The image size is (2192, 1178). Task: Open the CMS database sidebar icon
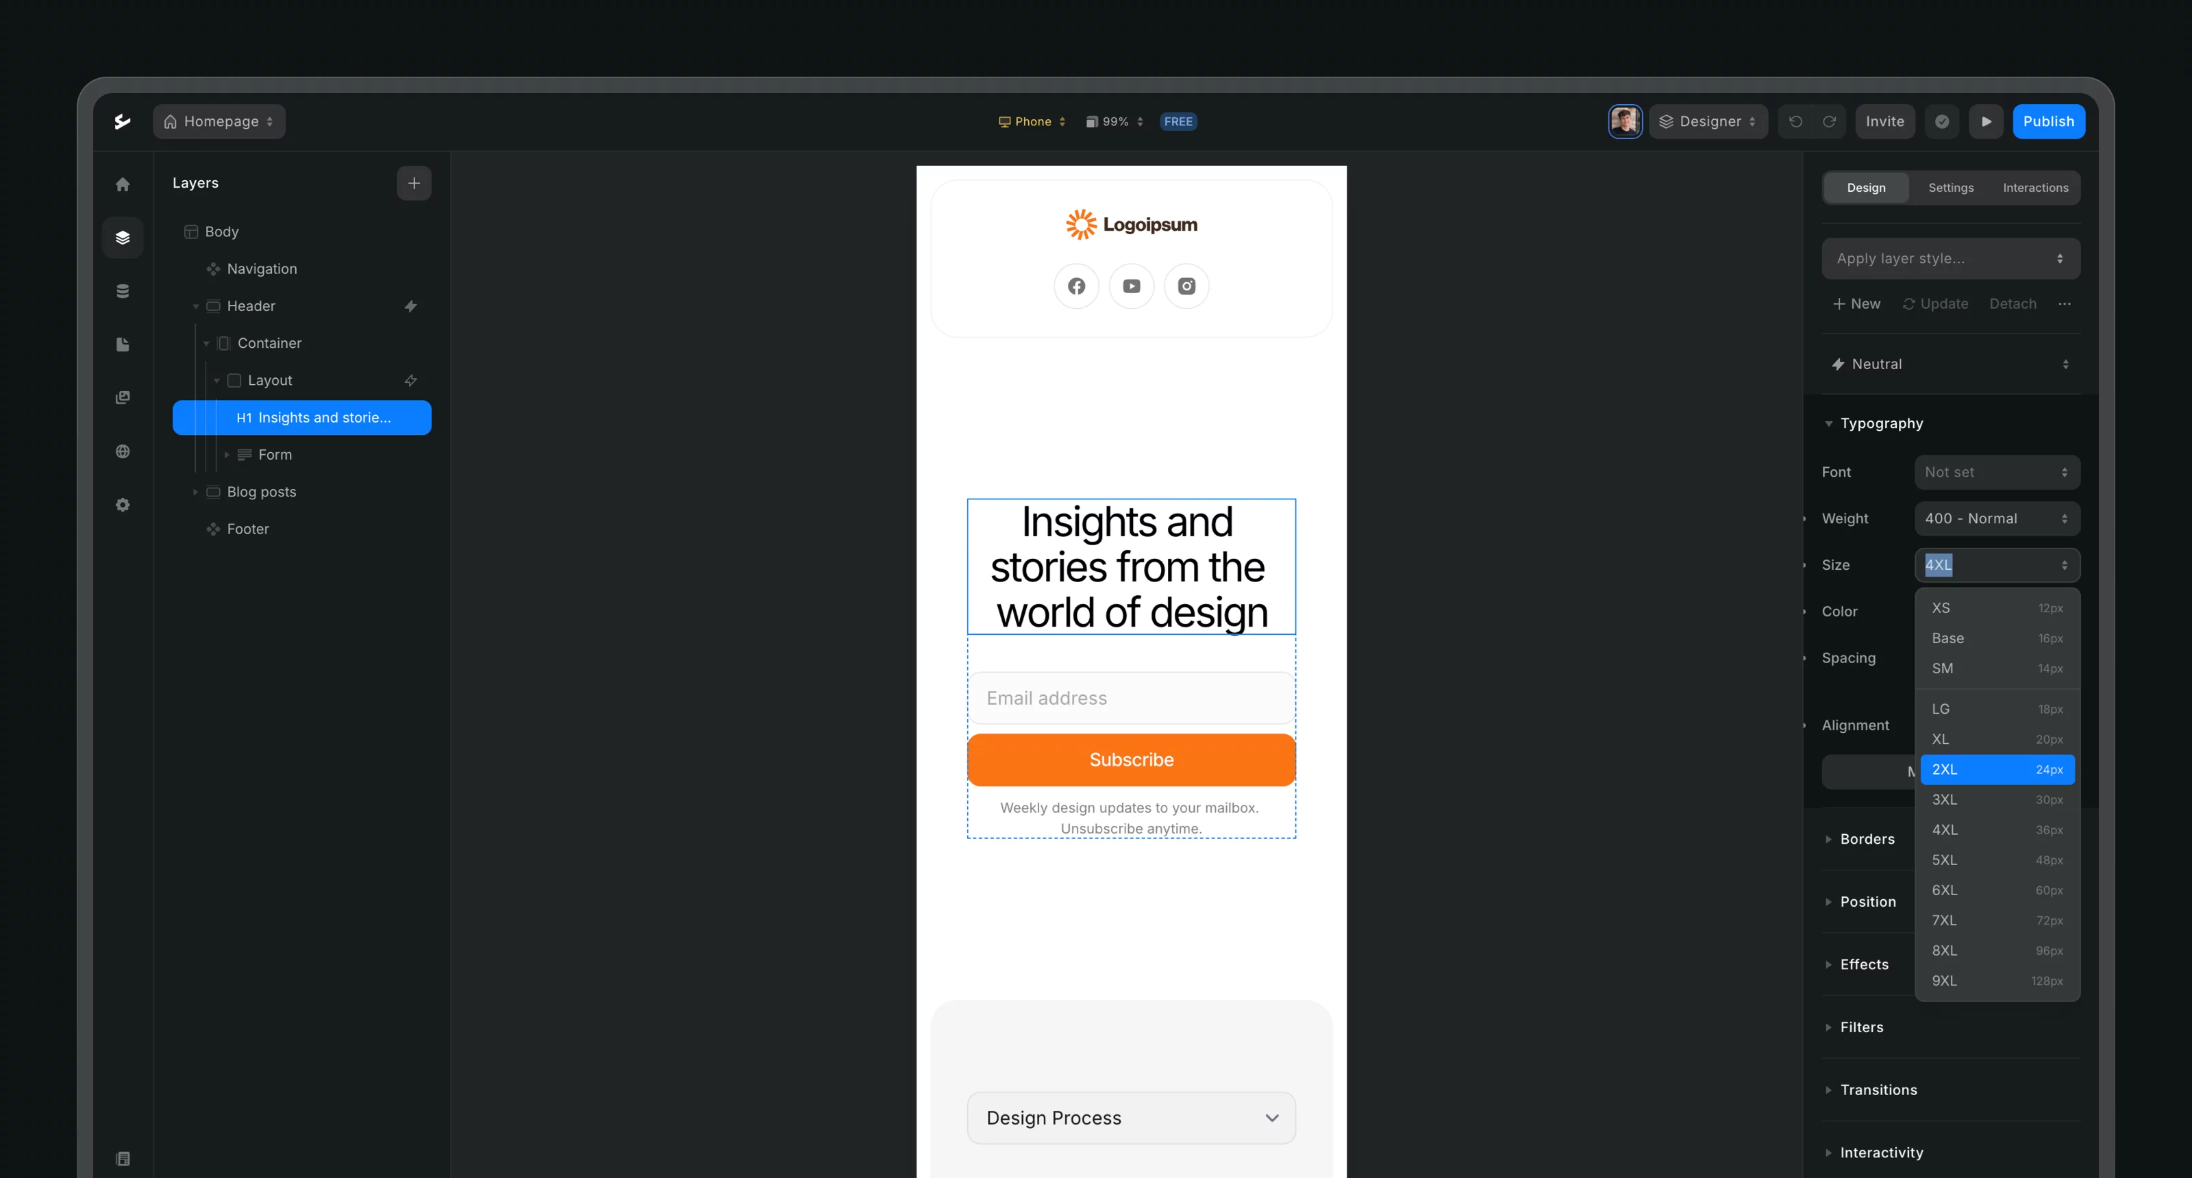[123, 291]
